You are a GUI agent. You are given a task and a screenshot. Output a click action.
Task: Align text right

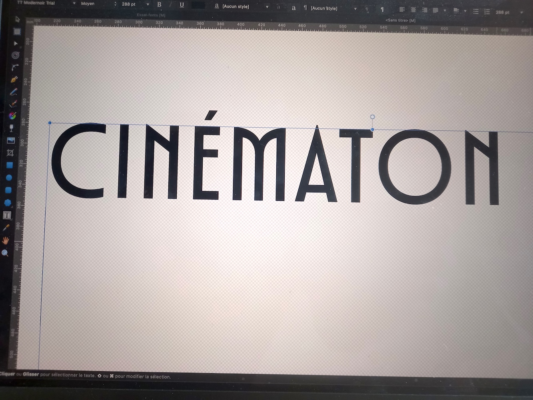click(424, 10)
